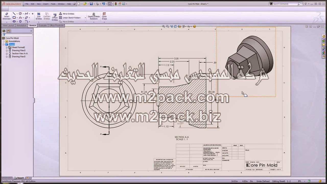
Task: Select the Spline sketch tool
Action: (26, 14)
